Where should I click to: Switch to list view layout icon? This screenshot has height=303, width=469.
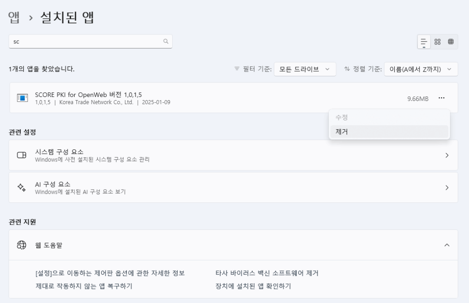424,42
